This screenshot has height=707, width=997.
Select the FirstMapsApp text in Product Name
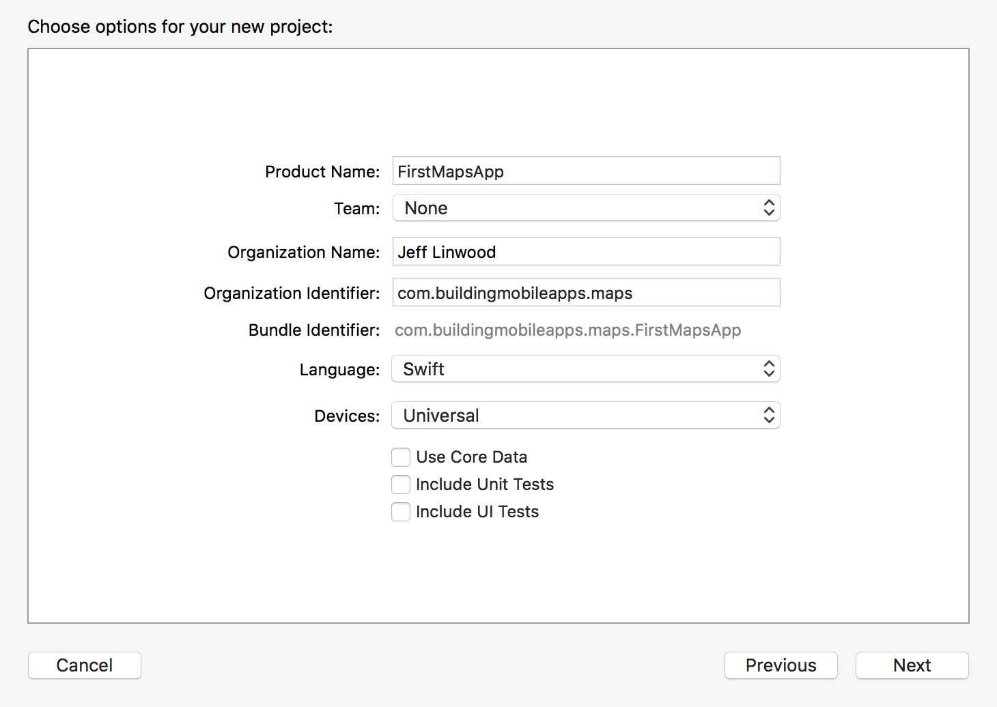point(450,171)
